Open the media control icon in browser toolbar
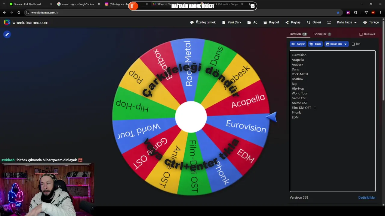Screen dimensions: 385x216 (366, 13)
